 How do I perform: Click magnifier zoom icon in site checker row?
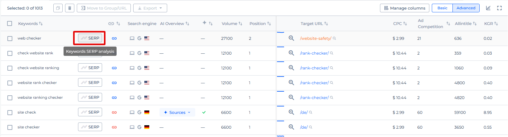pyautogui.click(x=291, y=127)
